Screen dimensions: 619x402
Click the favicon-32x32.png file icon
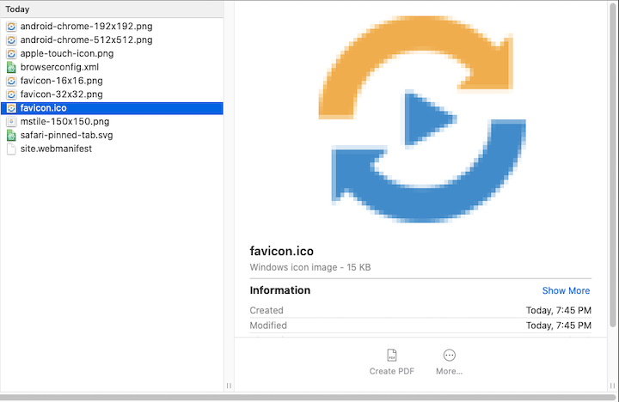tap(11, 94)
